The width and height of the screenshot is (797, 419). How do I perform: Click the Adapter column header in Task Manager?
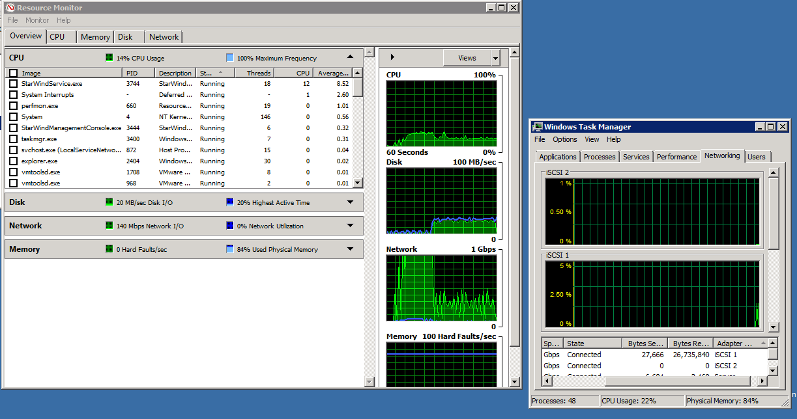740,343
